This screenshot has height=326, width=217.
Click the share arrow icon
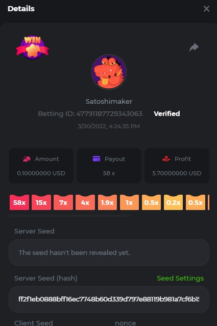[194, 47]
